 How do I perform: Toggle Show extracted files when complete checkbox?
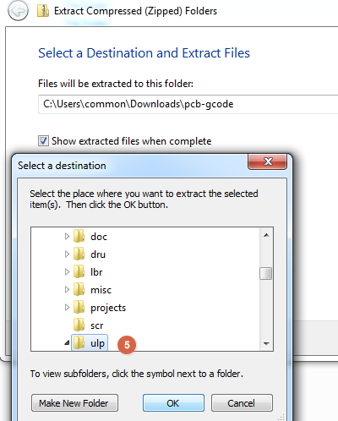pyautogui.click(x=43, y=141)
